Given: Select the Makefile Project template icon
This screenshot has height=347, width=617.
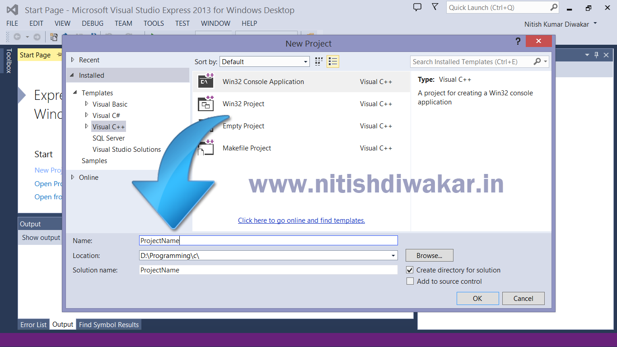Looking at the screenshot, I should coord(206,148).
